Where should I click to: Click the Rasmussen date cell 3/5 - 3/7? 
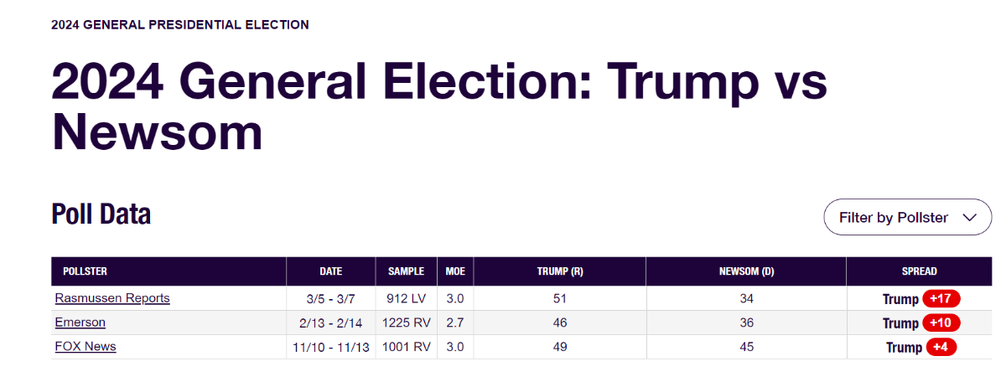click(331, 298)
